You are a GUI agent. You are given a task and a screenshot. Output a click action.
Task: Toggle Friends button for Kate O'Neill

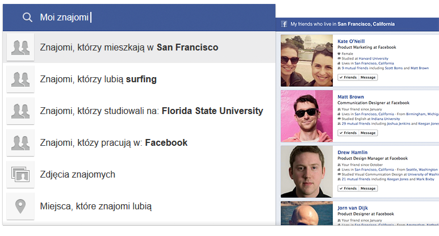click(348, 77)
